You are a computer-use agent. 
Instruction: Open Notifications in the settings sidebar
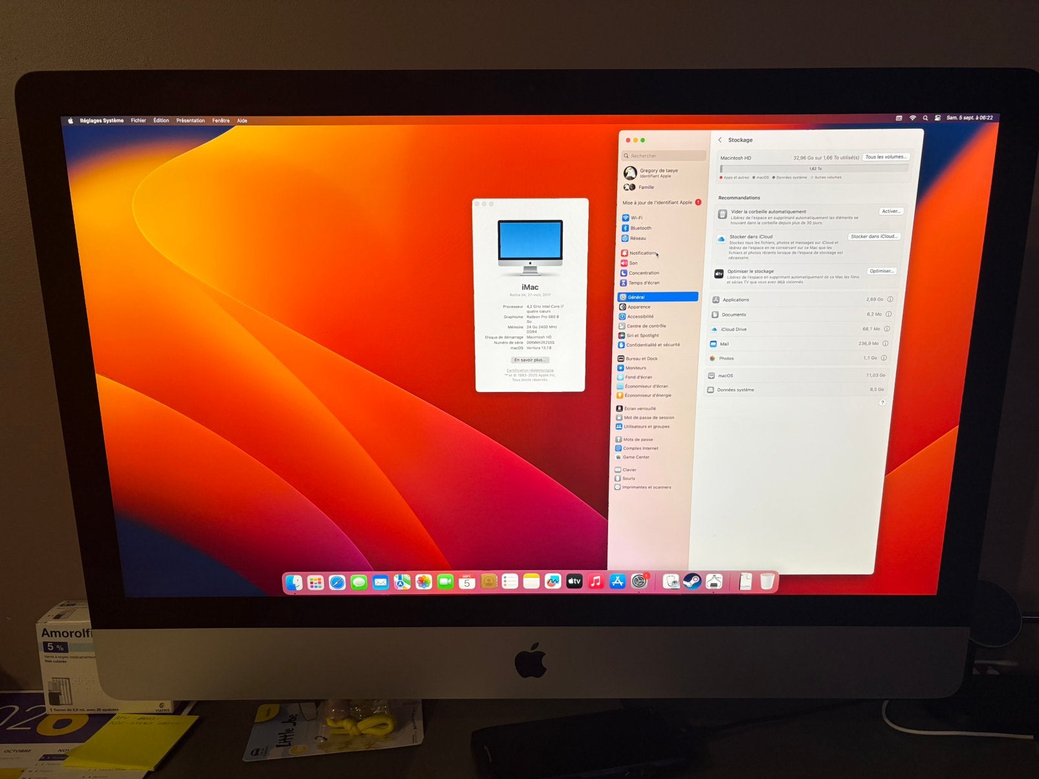coord(639,253)
